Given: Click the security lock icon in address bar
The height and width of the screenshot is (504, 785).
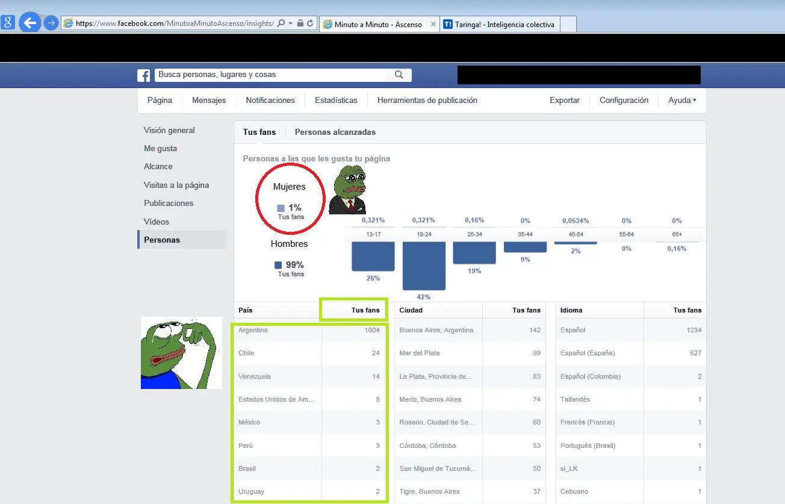Looking at the screenshot, I should click(300, 23).
